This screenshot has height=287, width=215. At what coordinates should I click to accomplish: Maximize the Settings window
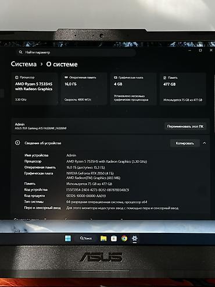[200, 50]
